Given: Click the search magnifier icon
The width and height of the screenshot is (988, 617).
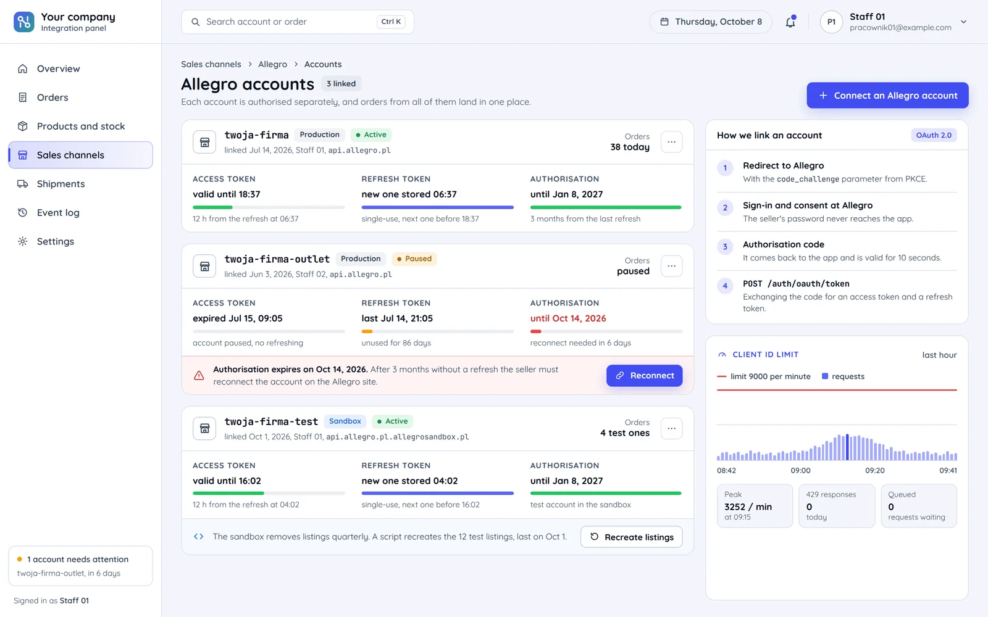Looking at the screenshot, I should tap(196, 22).
